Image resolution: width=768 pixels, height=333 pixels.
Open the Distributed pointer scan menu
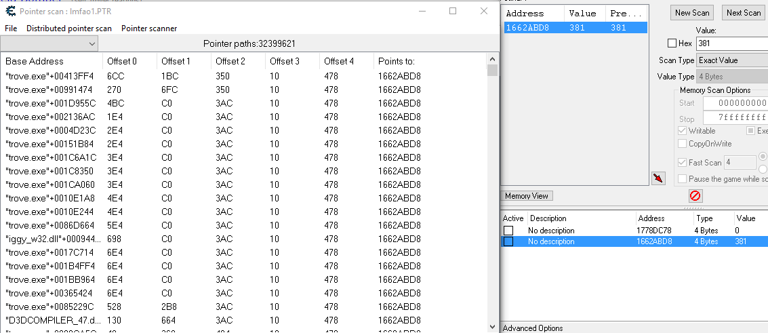(x=69, y=28)
